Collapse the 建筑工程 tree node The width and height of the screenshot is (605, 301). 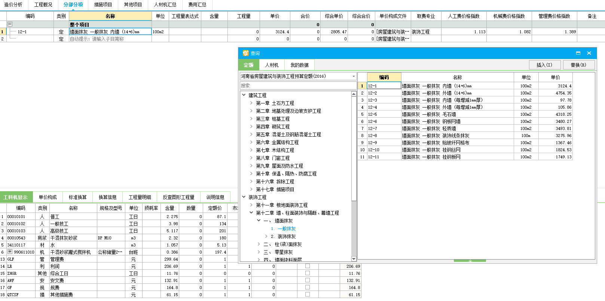tap(244, 95)
